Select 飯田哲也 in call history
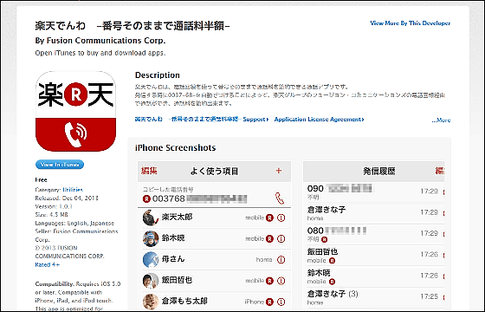Screen dimensions: 485x312 [x=373, y=256]
